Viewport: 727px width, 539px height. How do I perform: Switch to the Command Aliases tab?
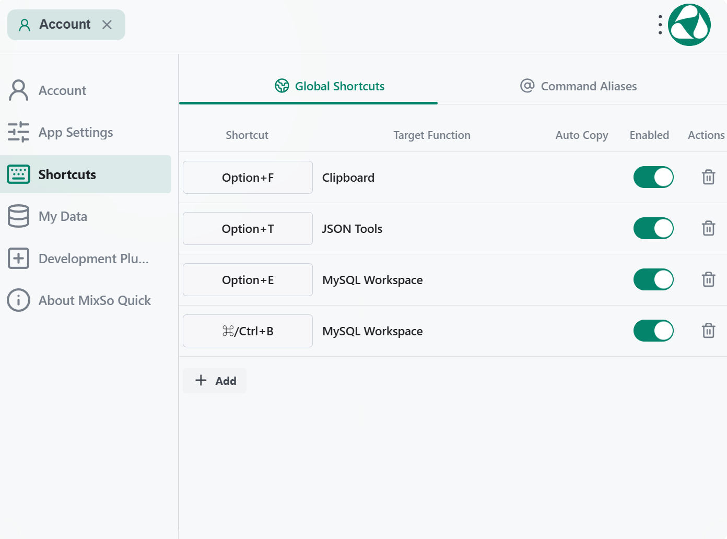click(579, 86)
